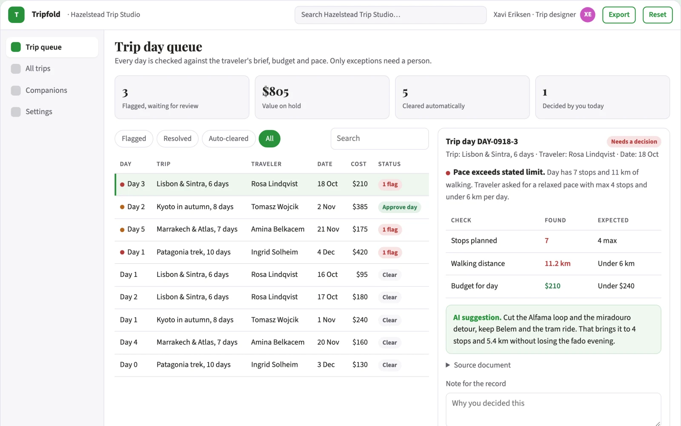Click the queue Search input
This screenshot has width=681, height=426.
(379, 138)
